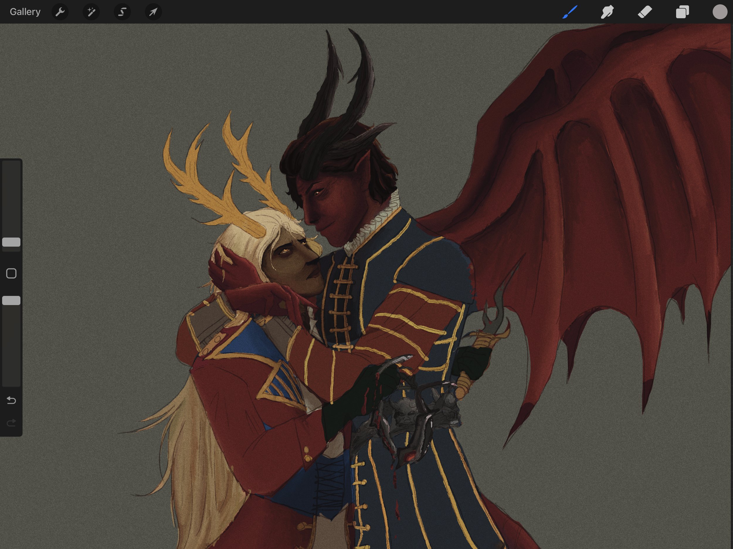Click the brush opacity slider handle
Viewport: 733px width, 549px height.
[11, 300]
